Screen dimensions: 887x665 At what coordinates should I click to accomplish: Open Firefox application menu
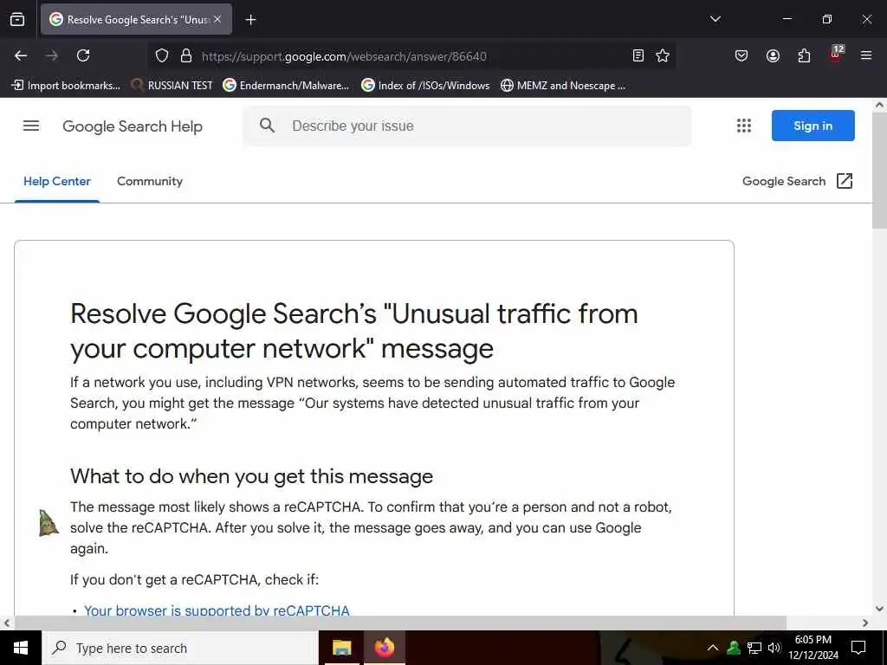(866, 55)
